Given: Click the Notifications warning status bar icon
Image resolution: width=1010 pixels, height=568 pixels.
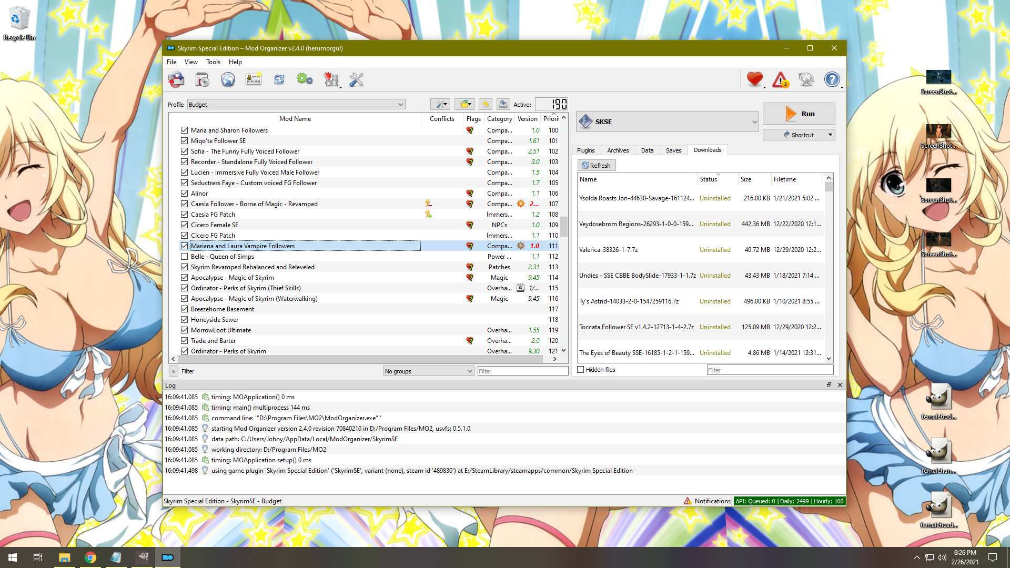Looking at the screenshot, I should point(688,501).
